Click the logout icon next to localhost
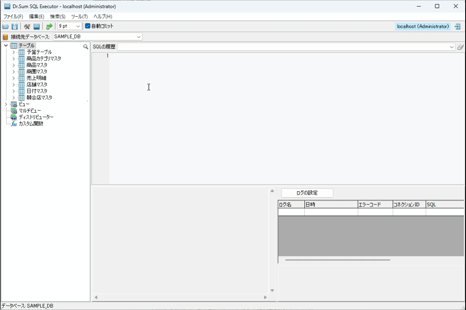The height and width of the screenshot is (310, 466). (457, 27)
